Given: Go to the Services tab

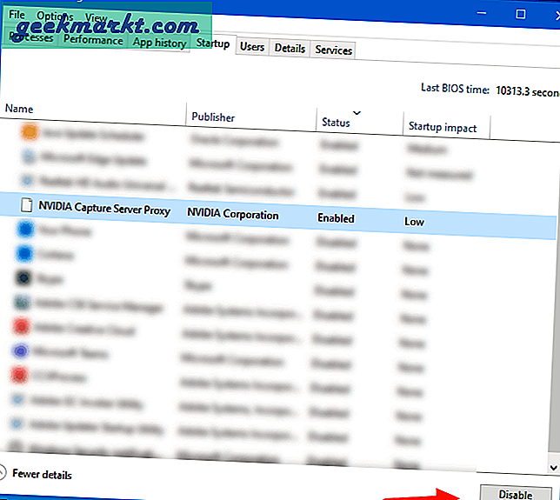Looking at the screenshot, I should coord(333,50).
